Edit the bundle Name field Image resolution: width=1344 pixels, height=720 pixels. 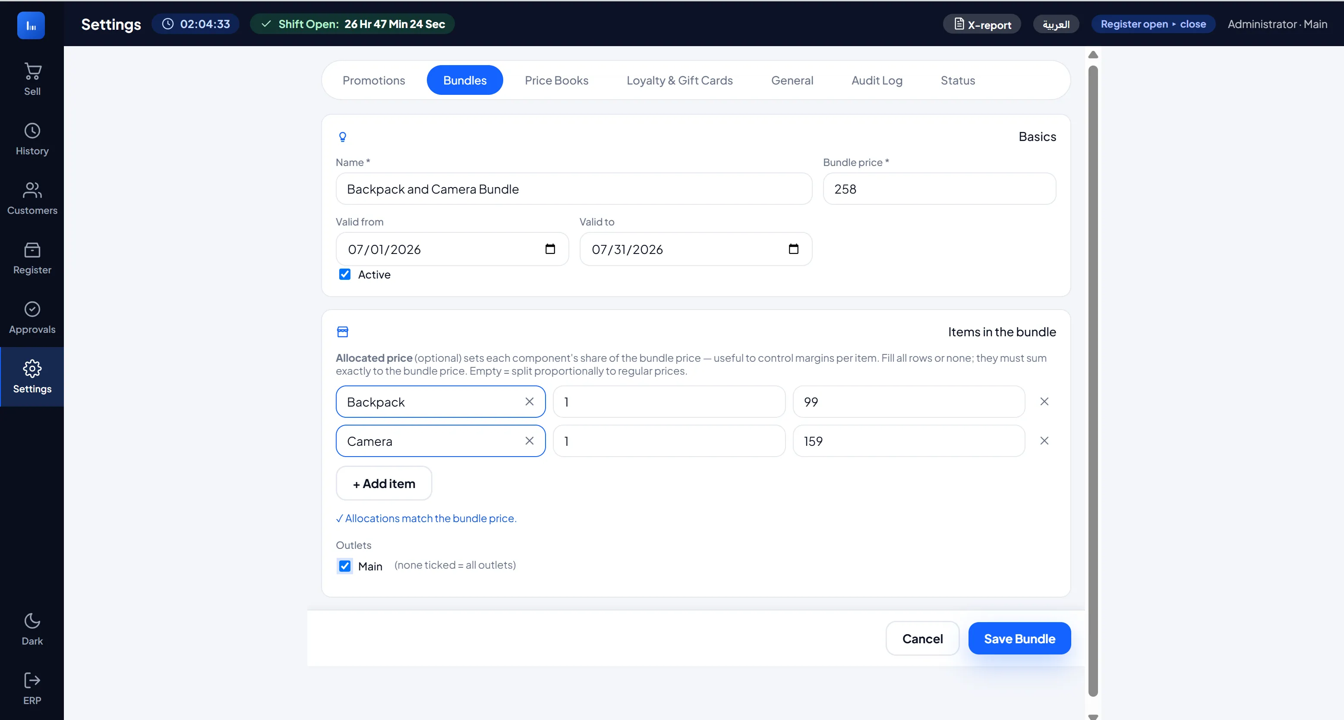(x=574, y=189)
